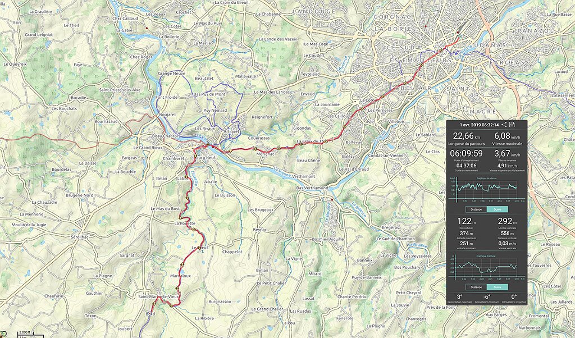This screenshot has height=338, width=575.
Task: Open the basemap thumbnail at bottom-left corner
Action: [x=3, y=334]
